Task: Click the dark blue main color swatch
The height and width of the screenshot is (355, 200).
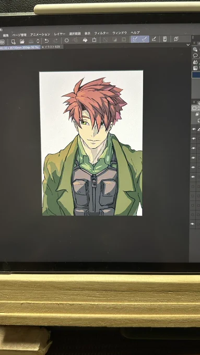Action: 196,75
